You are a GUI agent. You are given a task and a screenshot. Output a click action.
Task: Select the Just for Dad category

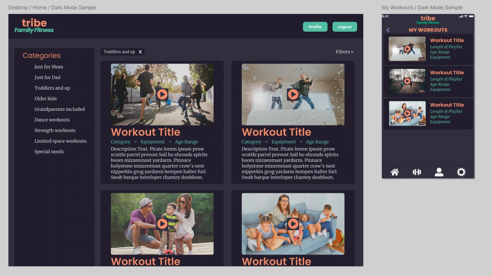(47, 77)
